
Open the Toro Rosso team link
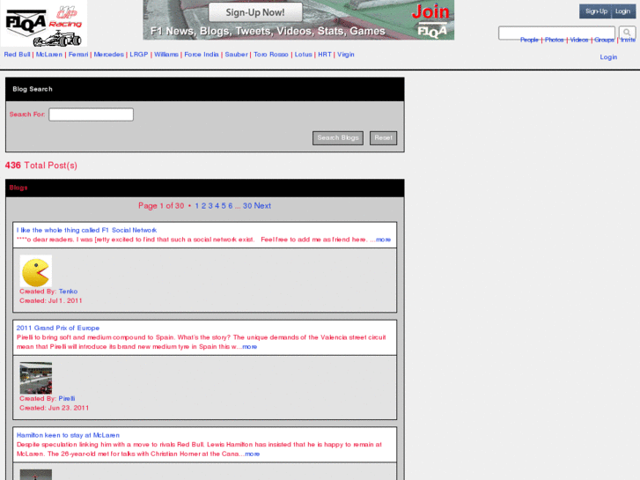pyautogui.click(x=271, y=55)
